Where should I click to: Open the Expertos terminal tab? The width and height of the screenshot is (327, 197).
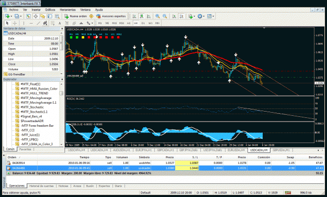point(104,186)
